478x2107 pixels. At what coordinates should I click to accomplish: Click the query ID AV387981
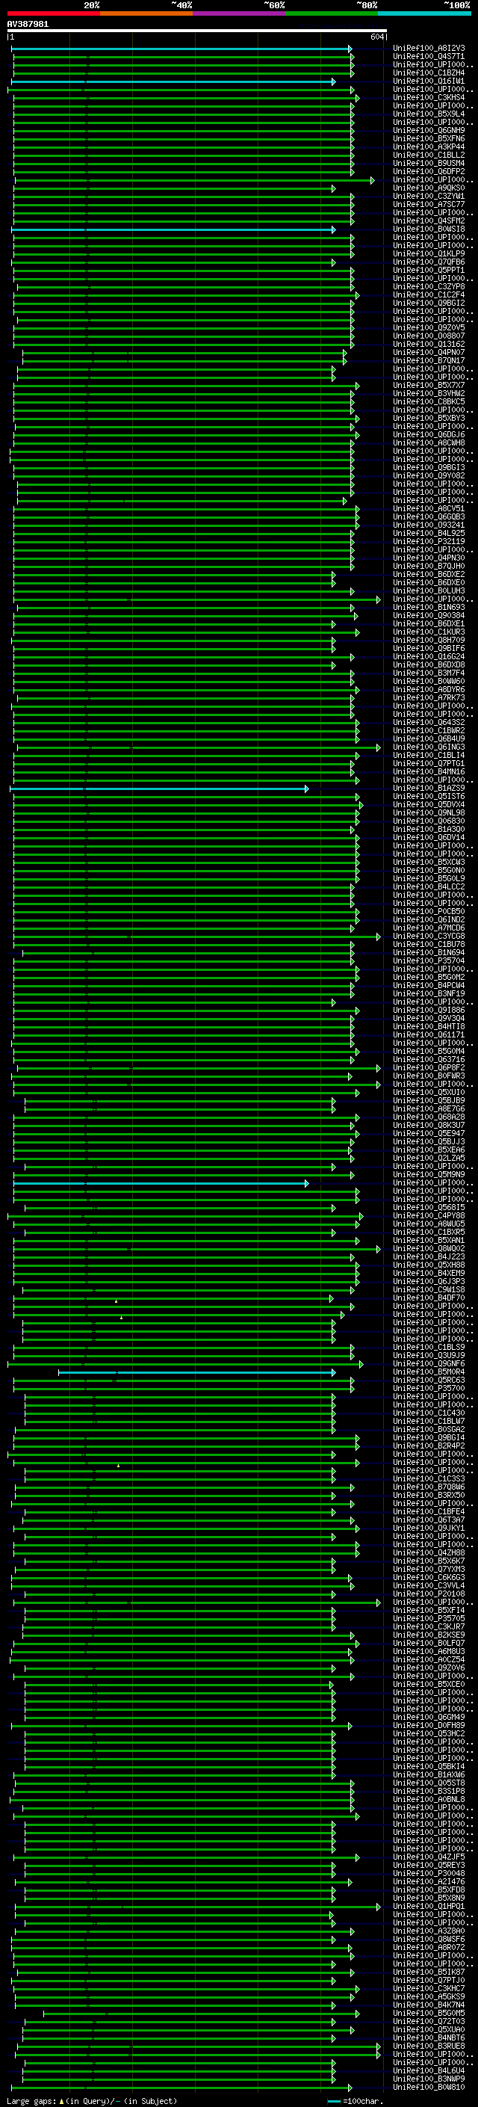[28, 25]
